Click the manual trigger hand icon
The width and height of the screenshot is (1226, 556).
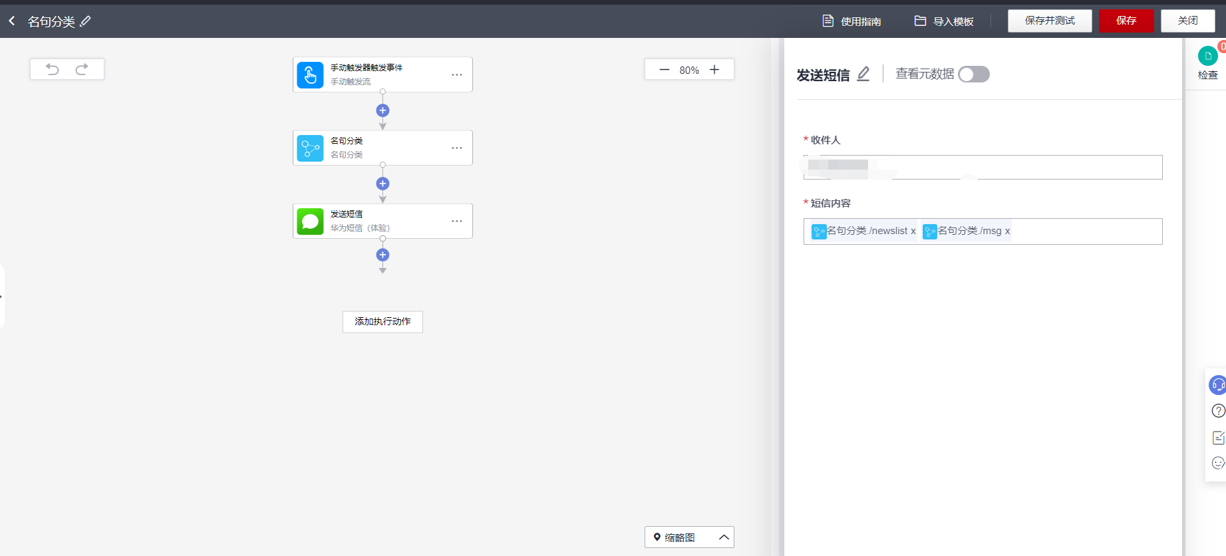(x=310, y=74)
